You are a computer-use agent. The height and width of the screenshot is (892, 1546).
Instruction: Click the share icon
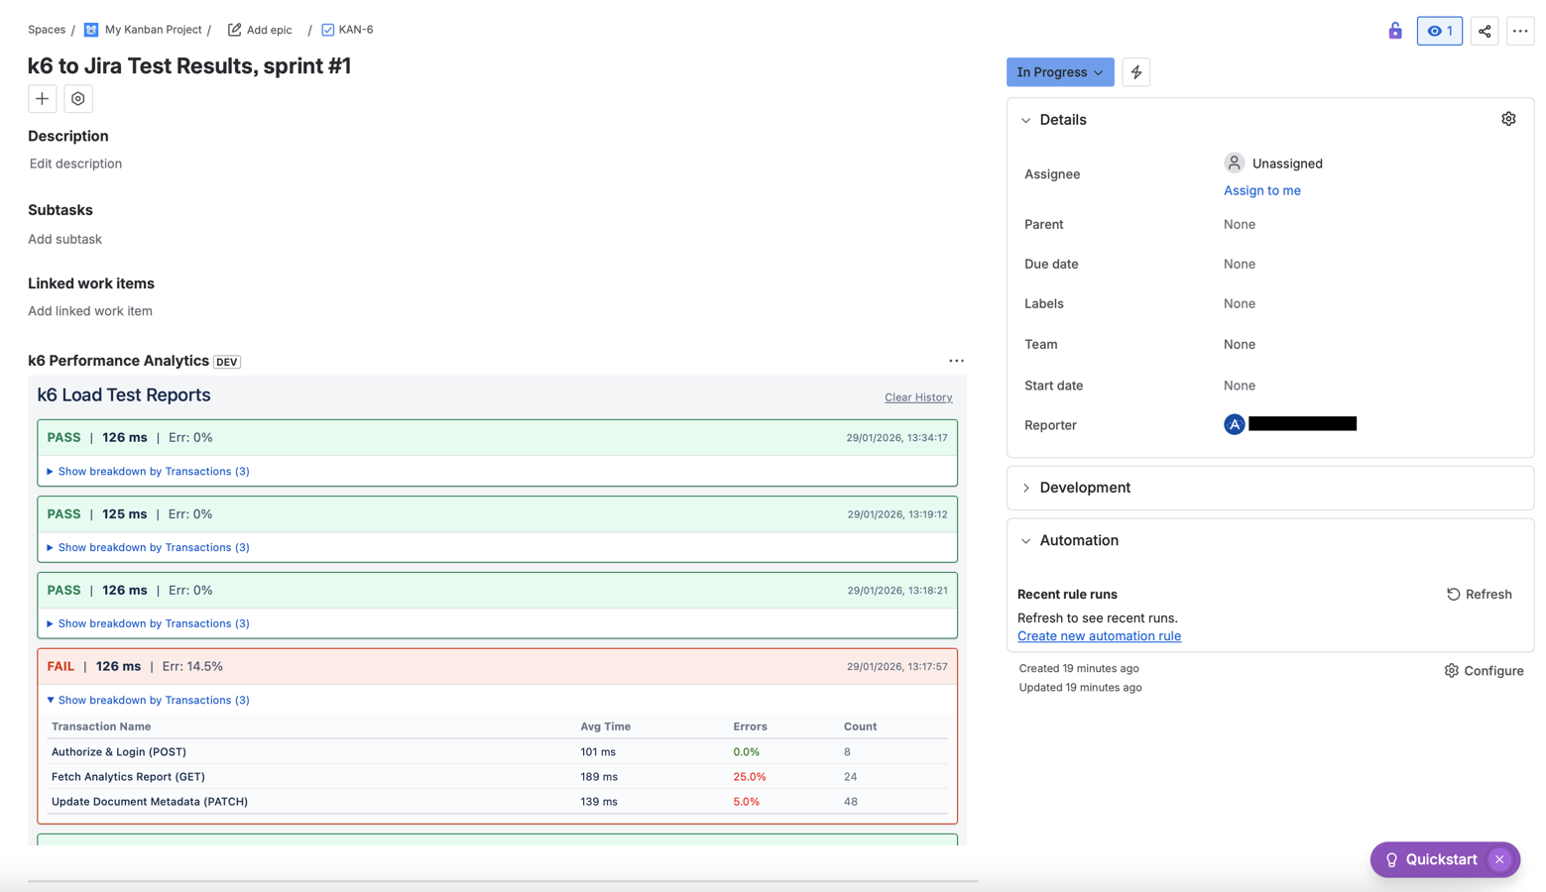coord(1484,31)
